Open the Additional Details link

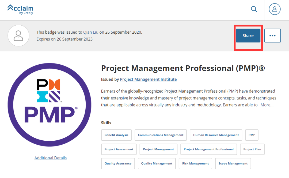pos(51,158)
